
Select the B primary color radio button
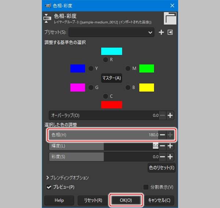pyautogui.click(x=128, y=88)
